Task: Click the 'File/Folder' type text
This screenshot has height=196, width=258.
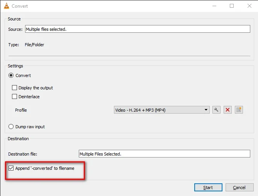Action: pyautogui.click(x=34, y=45)
